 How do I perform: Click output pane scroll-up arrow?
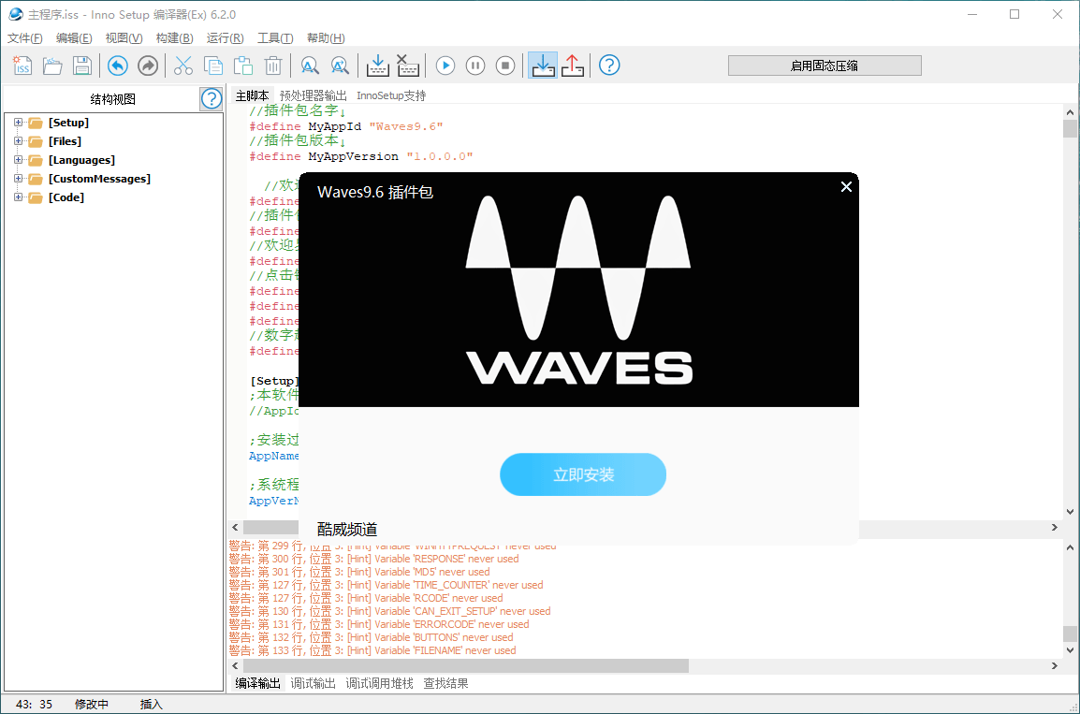[x=1070, y=548]
